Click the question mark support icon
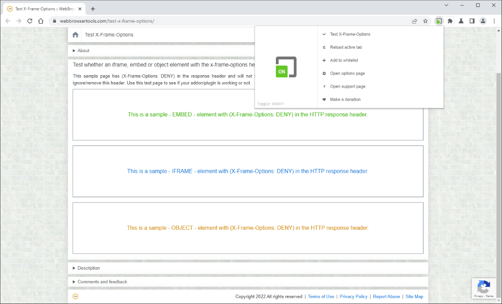Image resolution: width=502 pixels, height=304 pixels. click(324, 86)
